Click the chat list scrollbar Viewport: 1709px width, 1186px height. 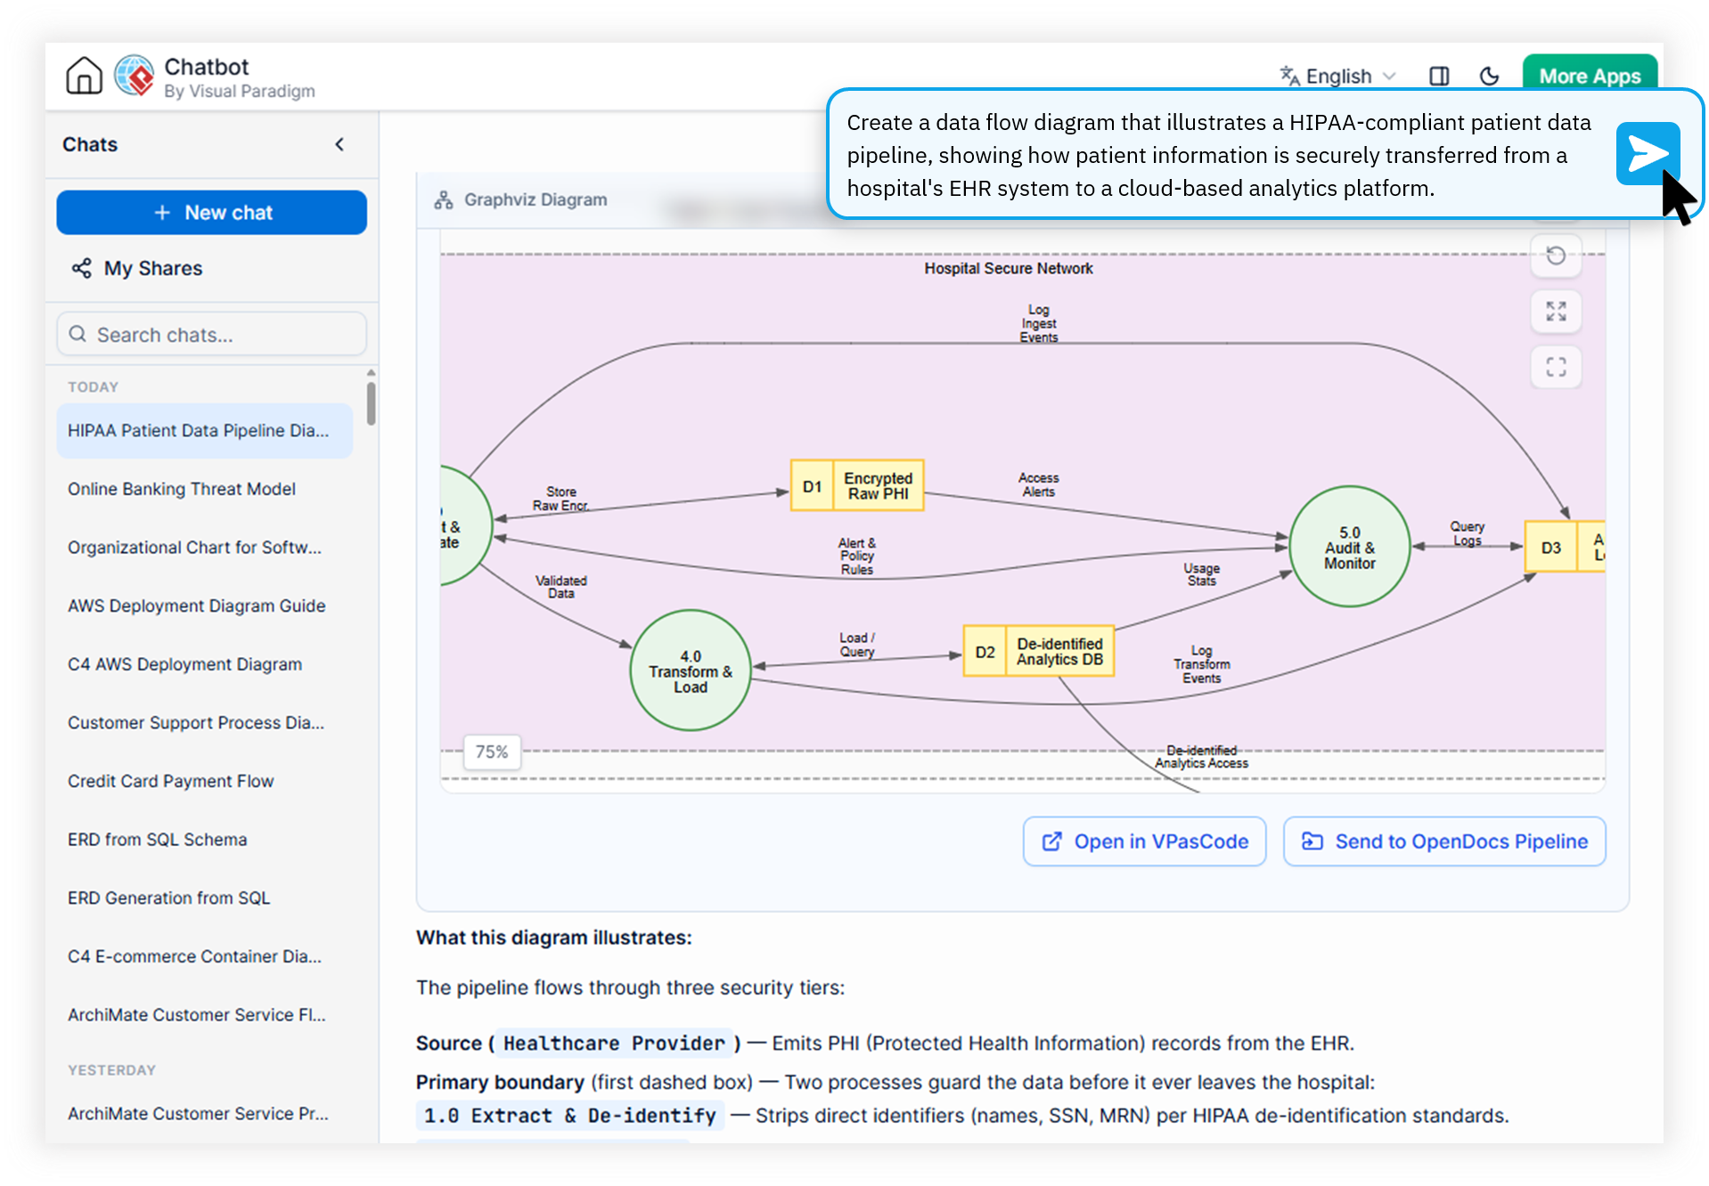click(x=371, y=402)
